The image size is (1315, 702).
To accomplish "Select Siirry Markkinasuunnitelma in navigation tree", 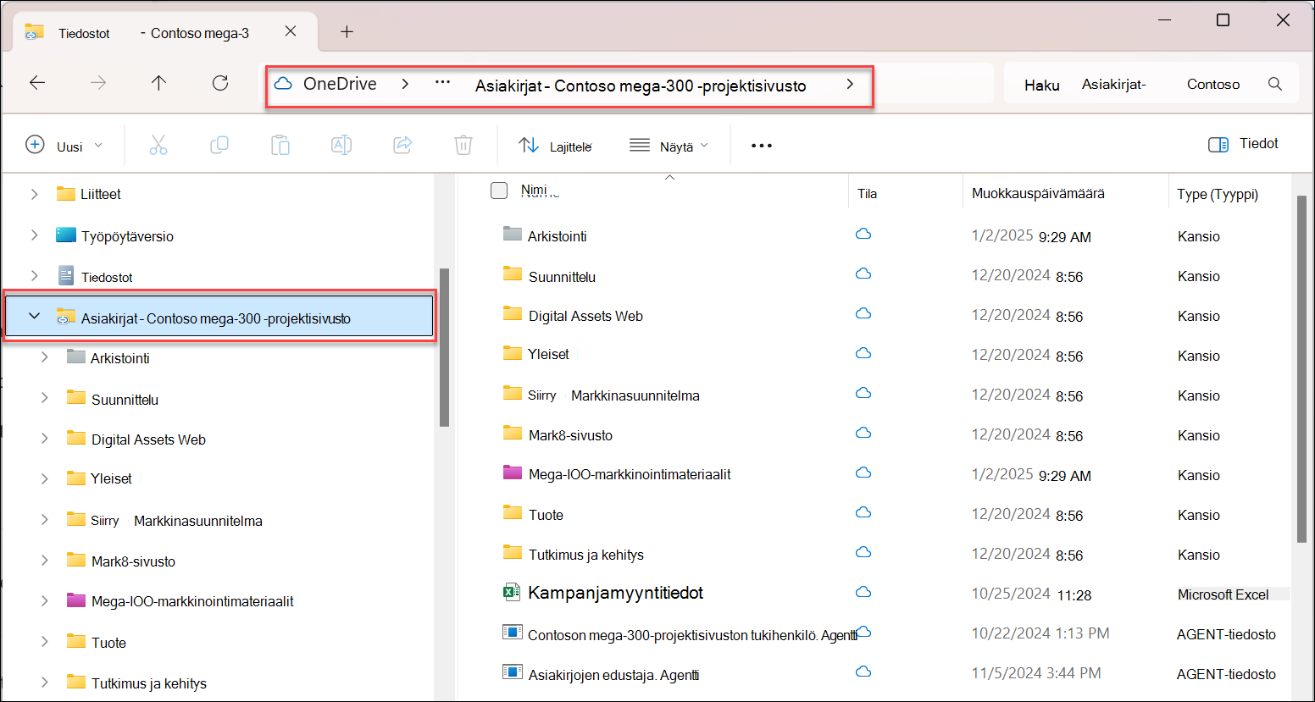I will click(176, 521).
